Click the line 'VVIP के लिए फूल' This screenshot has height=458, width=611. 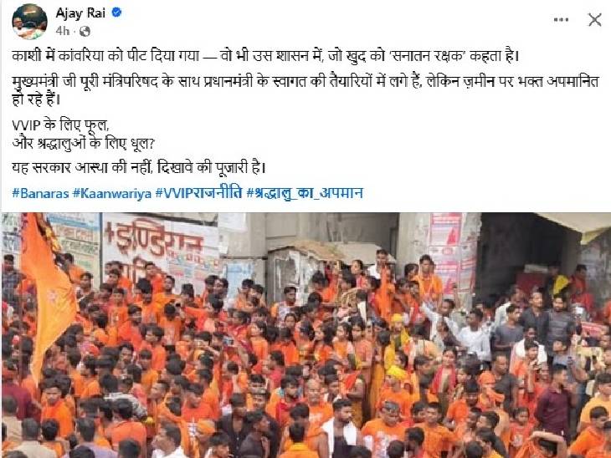coord(60,125)
